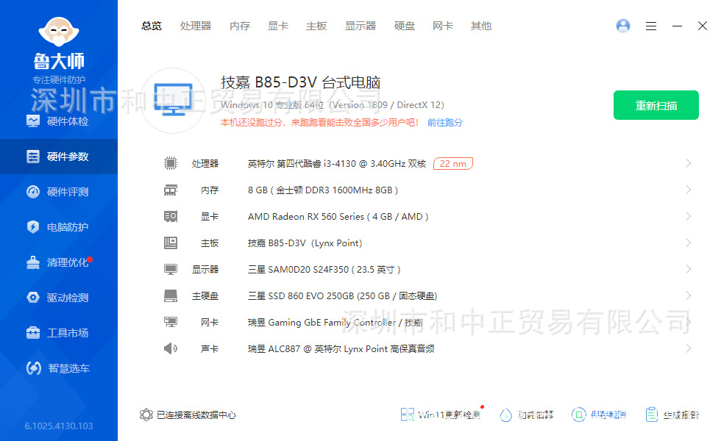Click the 已连接离线数据中心 status text
This screenshot has height=441, width=721.
point(196,415)
